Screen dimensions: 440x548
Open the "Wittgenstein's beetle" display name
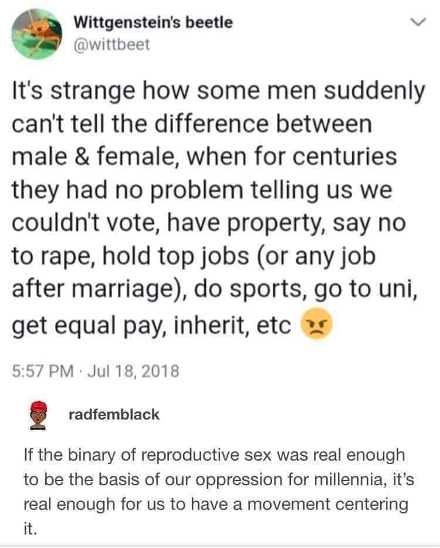pyautogui.click(x=153, y=23)
